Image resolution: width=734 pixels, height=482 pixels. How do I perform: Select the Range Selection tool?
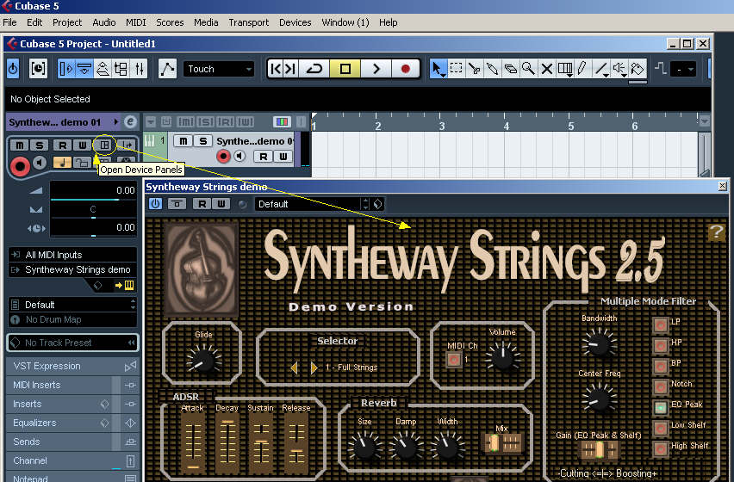(x=456, y=69)
